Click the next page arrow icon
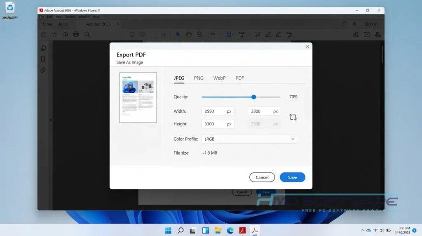 pos(143,35)
